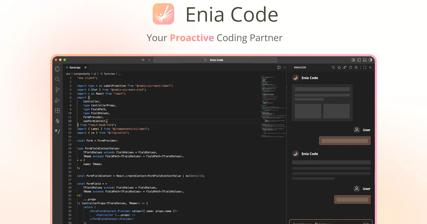Screen dimensions: 427x224
Task: Open editor More Actions ellipsis
Action: [x=284, y=68]
